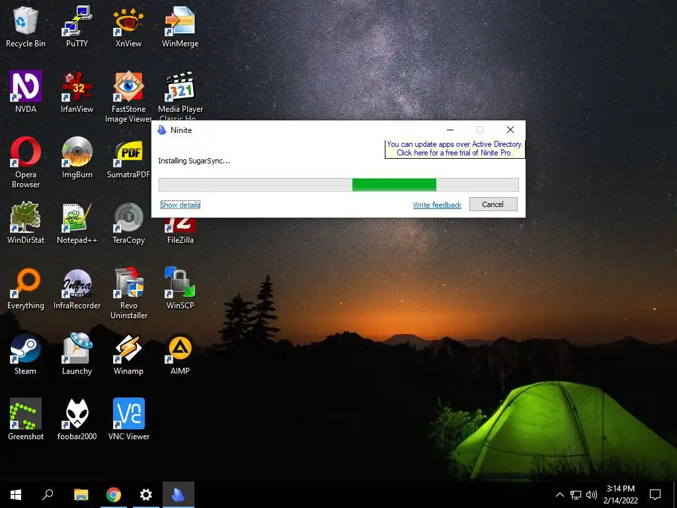The width and height of the screenshot is (677, 508).
Task: Select the Launchy desktop shortcut
Action: pos(77,355)
